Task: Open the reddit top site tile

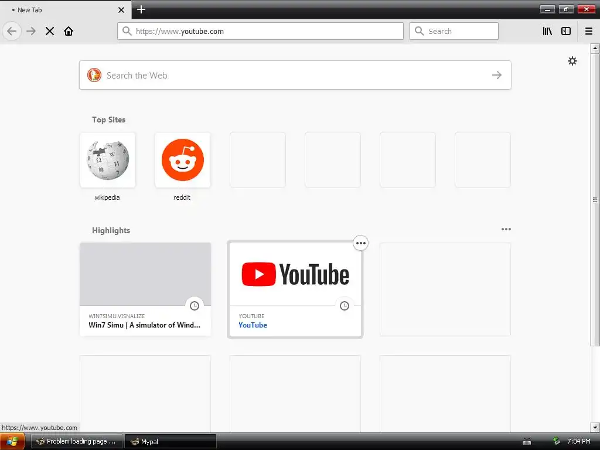Action: (x=183, y=160)
